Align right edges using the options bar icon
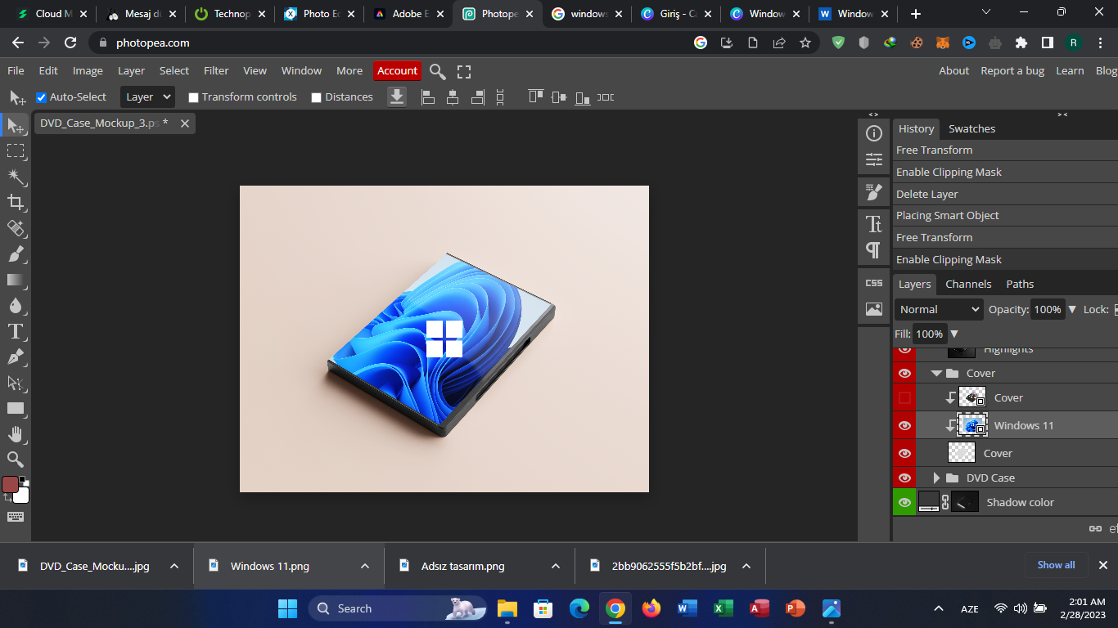The width and height of the screenshot is (1118, 628). [477, 97]
